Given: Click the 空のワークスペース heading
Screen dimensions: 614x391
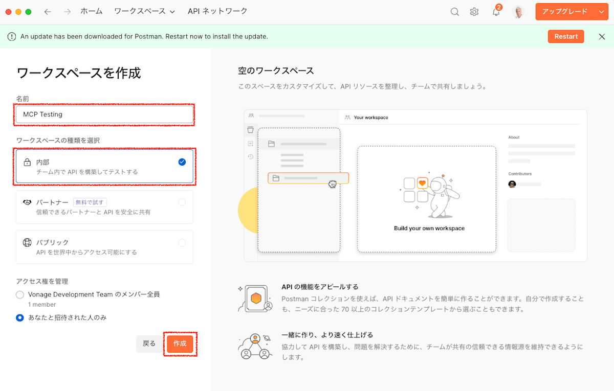Looking at the screenshot, I should pyautogui.click(x=276, y=71).
